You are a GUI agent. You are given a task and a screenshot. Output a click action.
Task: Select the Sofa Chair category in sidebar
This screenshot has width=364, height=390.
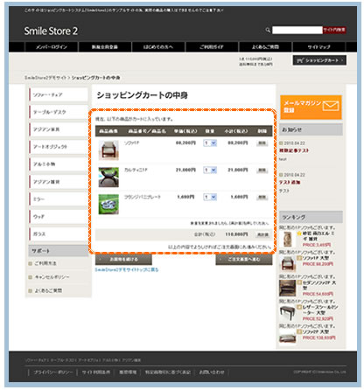(x=59, y=94)
